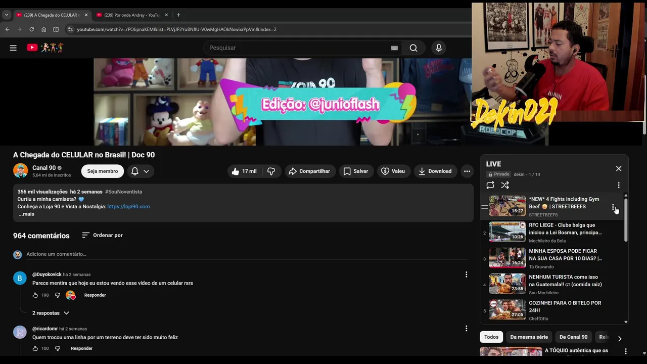
Task: Expand description with ...mais
Action: pos(26,214)
